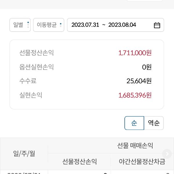The height and width of the screenshot is (174, 174).
Task: Select the 25,604원 fee amount
Action: 139,81
